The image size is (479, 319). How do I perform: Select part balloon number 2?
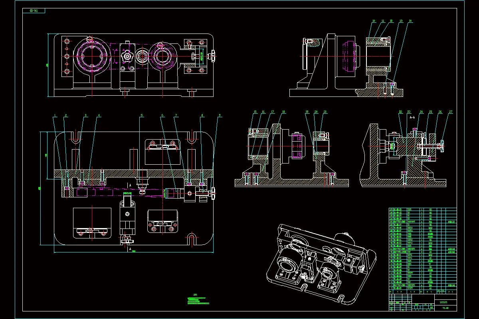66,116
